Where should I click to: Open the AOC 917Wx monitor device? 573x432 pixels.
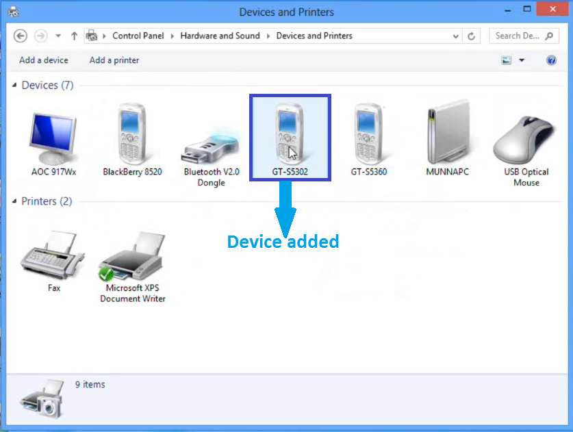tap(53, 134)
